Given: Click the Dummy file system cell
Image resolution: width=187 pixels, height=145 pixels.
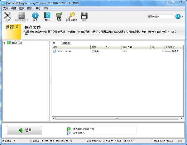Looking at the screenshot, I should pyautogui.click(x=172, y=51).
